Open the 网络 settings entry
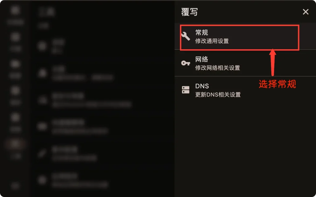This screenshot has height=197, width=316. coord(245,63)
